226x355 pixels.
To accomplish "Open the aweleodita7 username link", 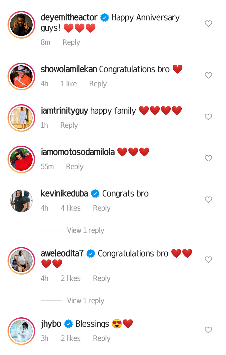I will click(x=62, y=254).
